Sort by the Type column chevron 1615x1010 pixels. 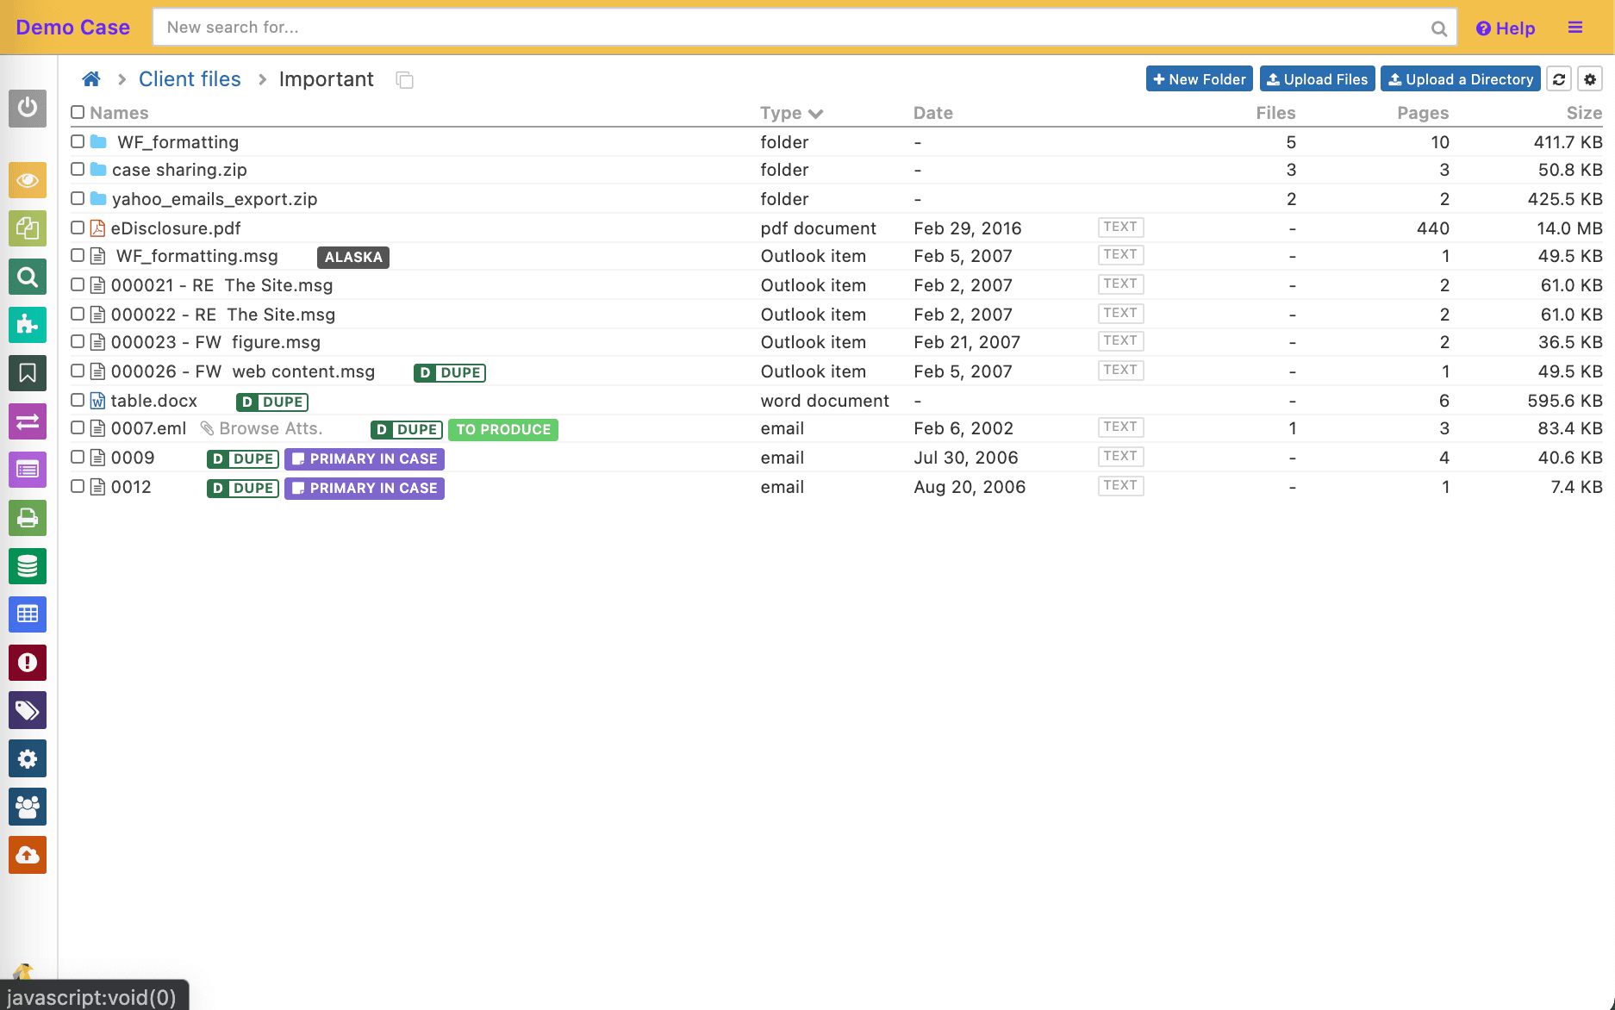[815, 114]
